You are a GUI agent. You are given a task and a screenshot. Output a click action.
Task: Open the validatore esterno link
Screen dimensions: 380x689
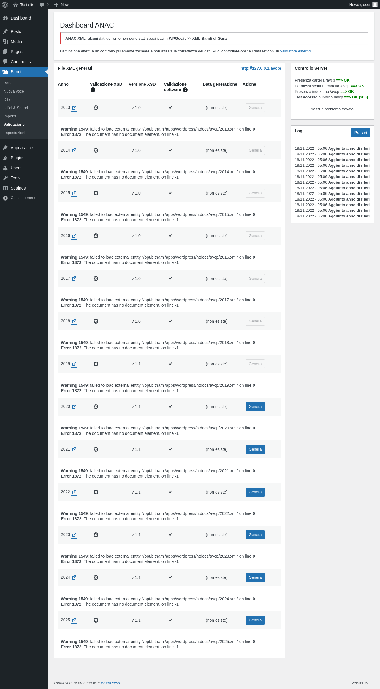pos(295,51)
